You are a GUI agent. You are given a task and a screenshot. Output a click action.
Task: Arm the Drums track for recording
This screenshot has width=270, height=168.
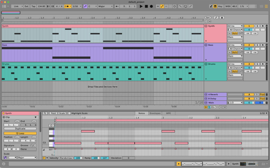coord(263,64)
